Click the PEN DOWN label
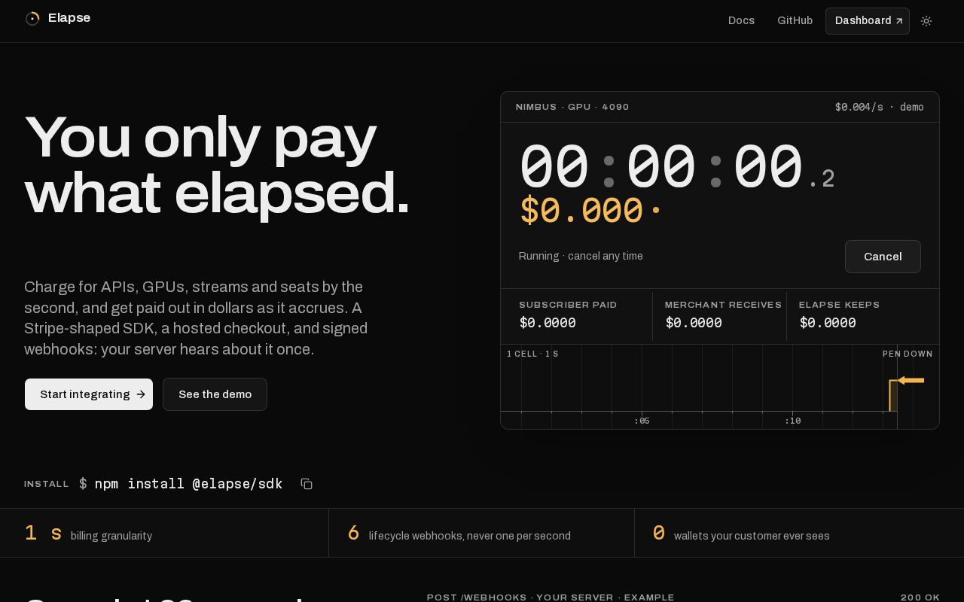This screenshot has width=964, height=602. pos(908,354)
